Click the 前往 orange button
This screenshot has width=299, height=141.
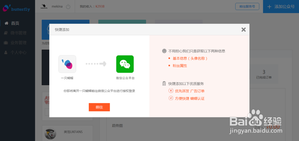pos(99,107)
